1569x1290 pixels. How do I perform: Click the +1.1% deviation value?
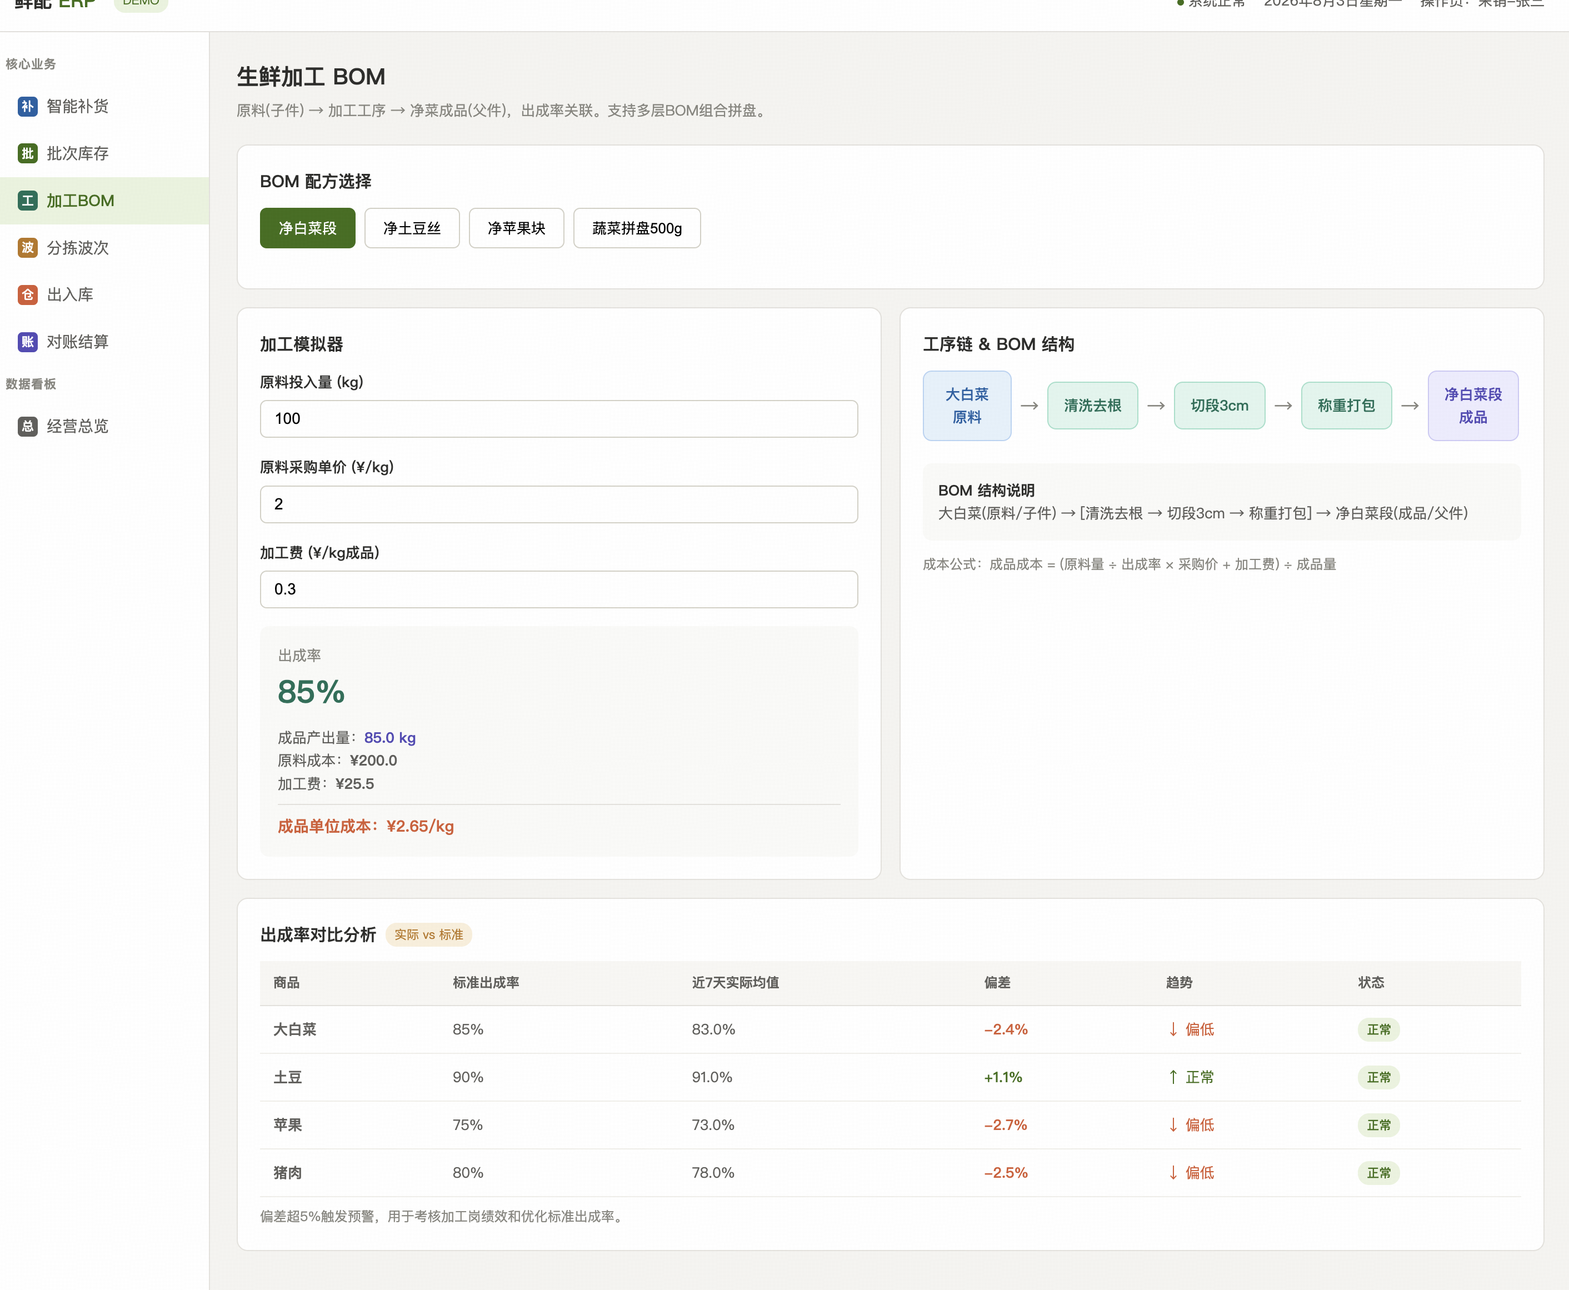(1003, 1077)
